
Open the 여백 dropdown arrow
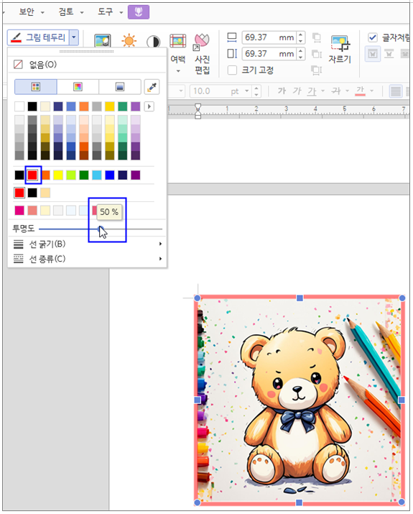tap(178, 71)
